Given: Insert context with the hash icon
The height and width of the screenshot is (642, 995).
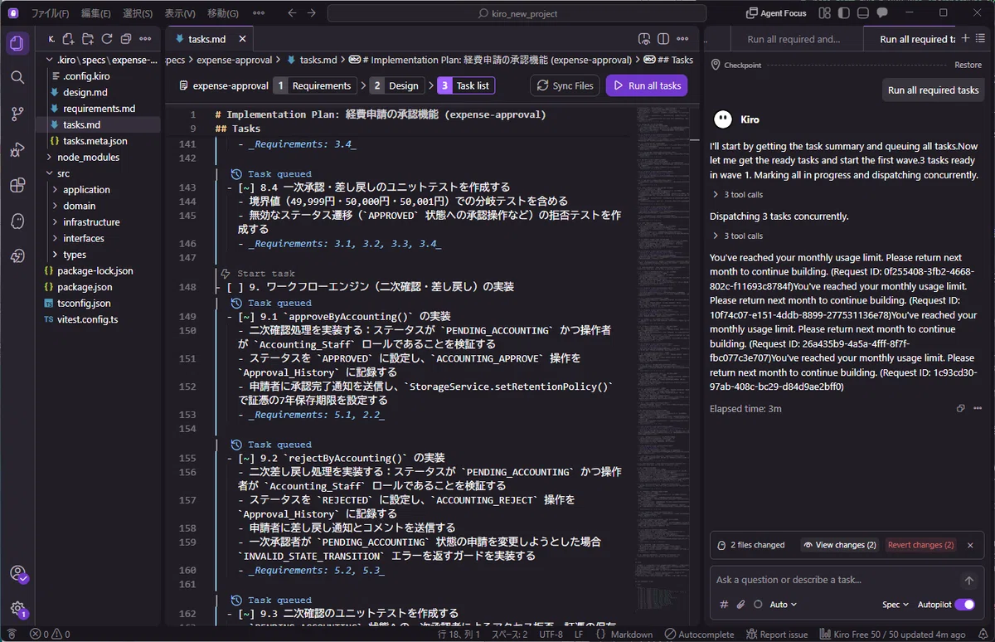Looking at the screenshot, I should (x=724, y=605).
